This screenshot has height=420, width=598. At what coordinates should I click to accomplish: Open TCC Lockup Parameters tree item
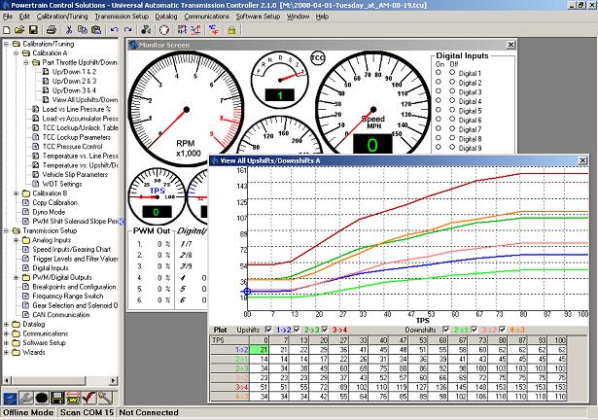pyautogui.click(x=76, y=137)
